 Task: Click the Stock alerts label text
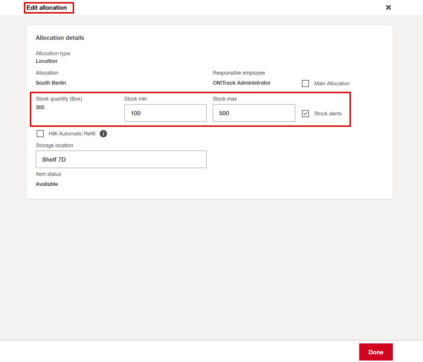[x=328, y=114]
